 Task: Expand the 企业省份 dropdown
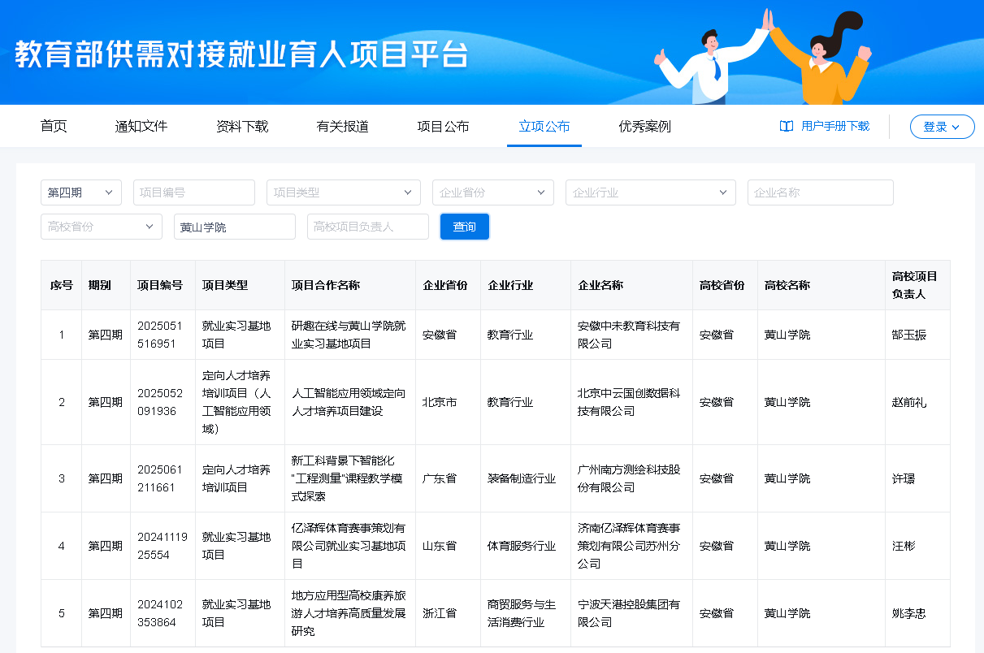tap(493, 192)
